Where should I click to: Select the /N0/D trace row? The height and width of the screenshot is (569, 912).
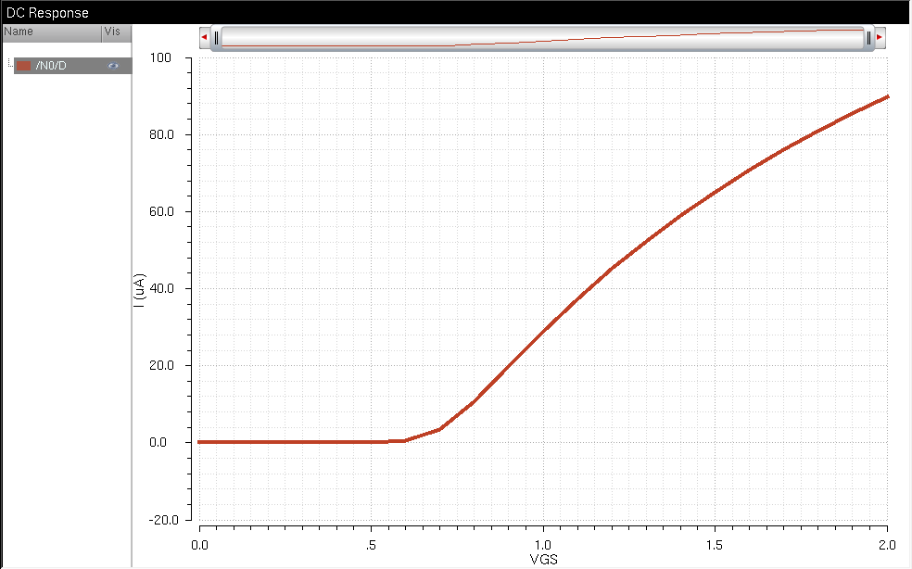(72, 66)
